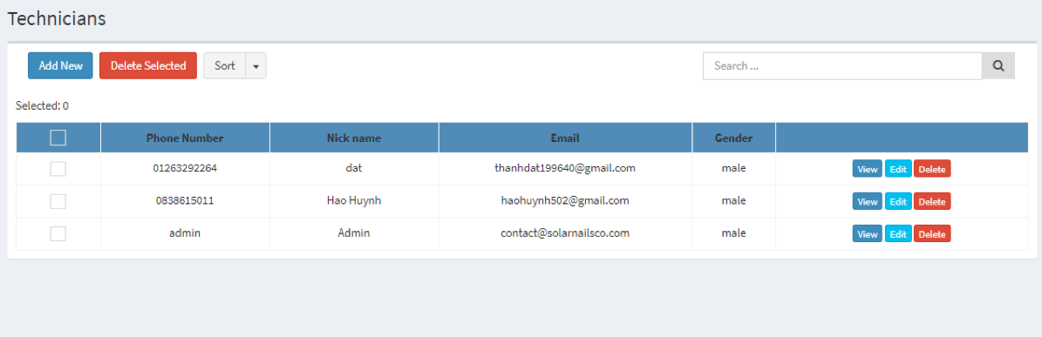Screen dimensions: 1042x337
Task: View technician dat details
Action: click(868, 169)
